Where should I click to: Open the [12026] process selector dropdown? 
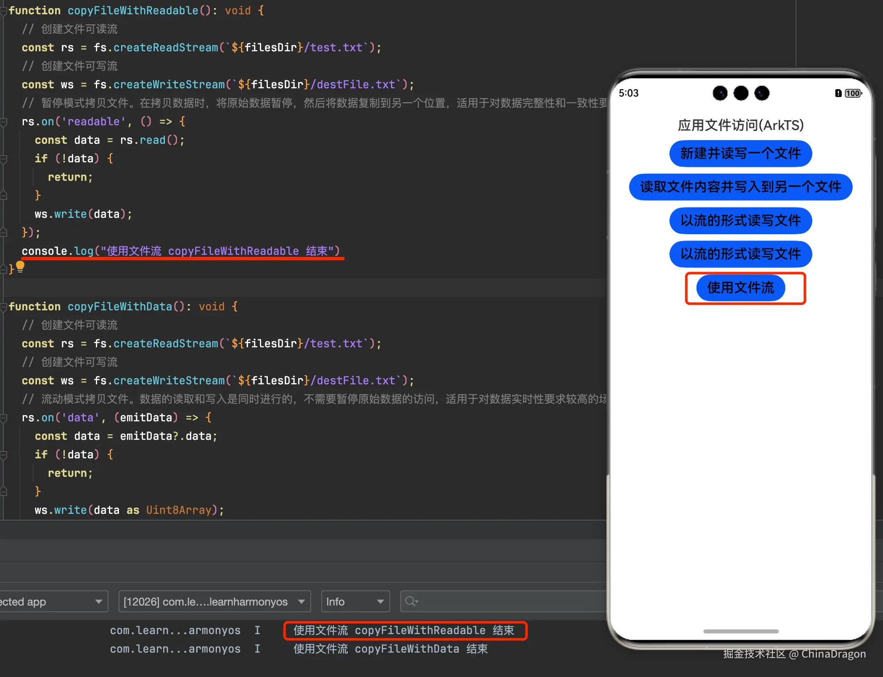click(x=214, y=601)
